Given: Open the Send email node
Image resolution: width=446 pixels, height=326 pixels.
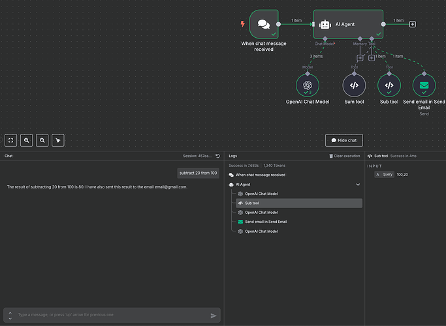Looking at the screenshot, I should (424, 85).
